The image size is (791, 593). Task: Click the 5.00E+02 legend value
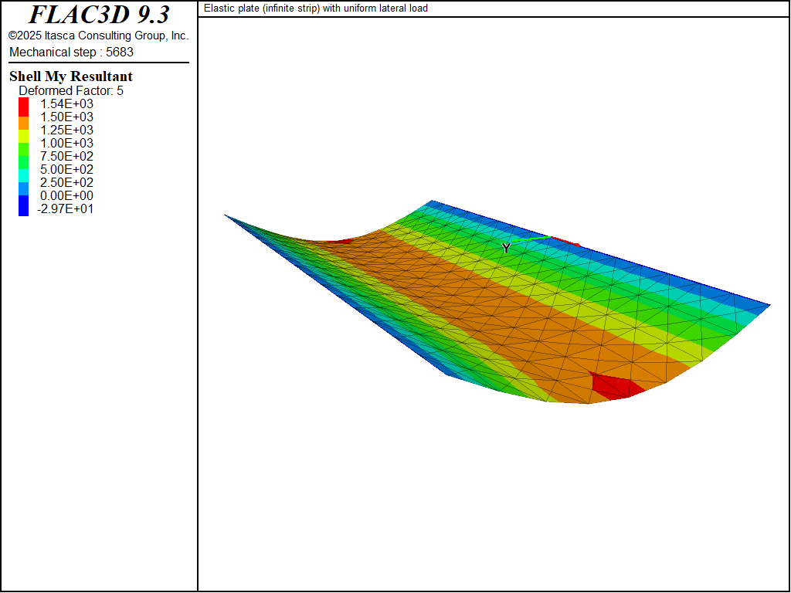click(x=66, y=170)
